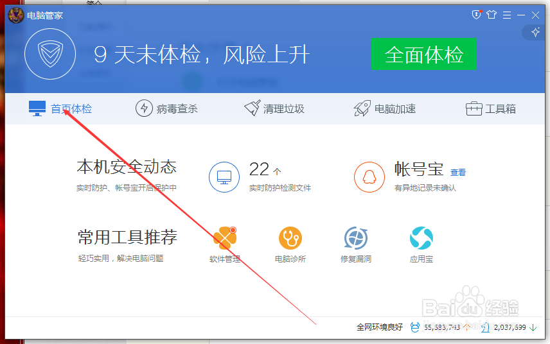Click the 实时防护检测文件 label
Screen dimensions: 550x344
coord(280,188)
